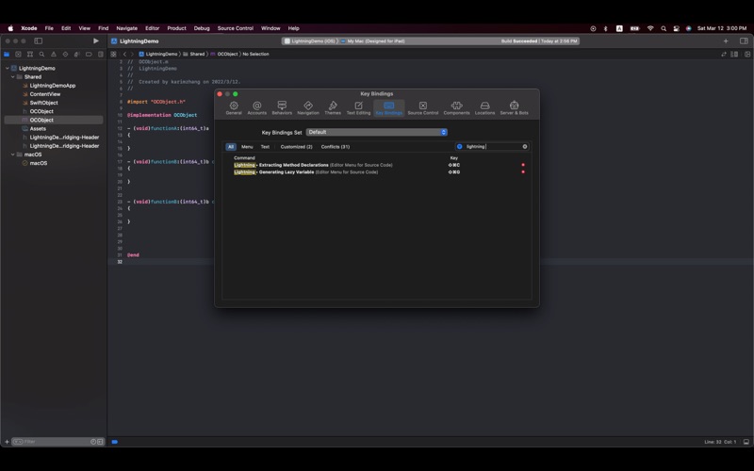This screenshot has height=471, width=754.
Task: Open the Product menu
Action: pos(176,28)
